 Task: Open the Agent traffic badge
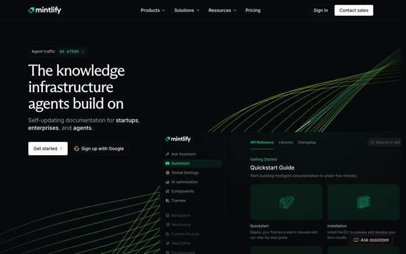[58, 51]
